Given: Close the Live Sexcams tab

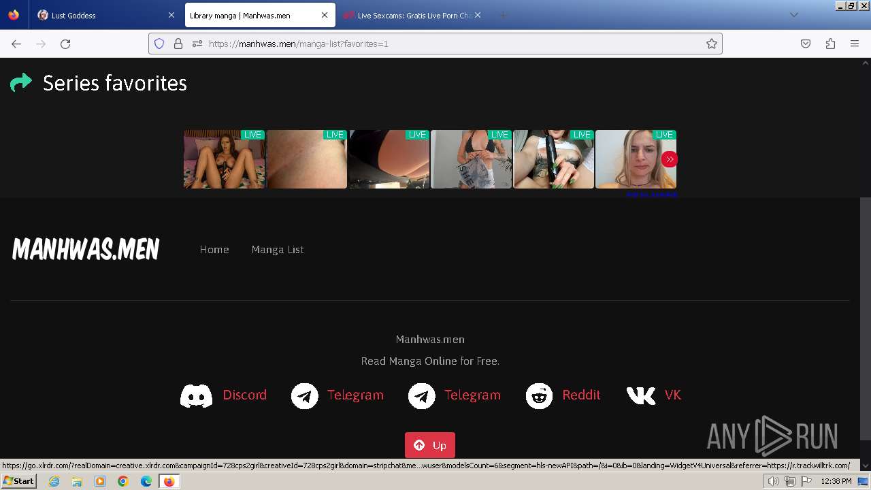Looking at the screenshot, I should [x=478, y=15].
